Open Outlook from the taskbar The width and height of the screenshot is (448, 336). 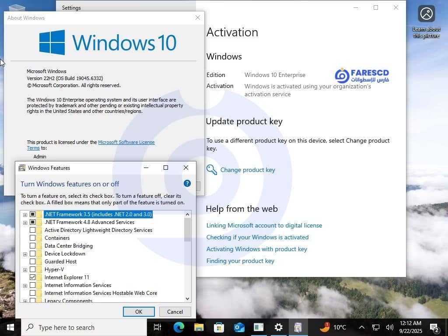239,327
